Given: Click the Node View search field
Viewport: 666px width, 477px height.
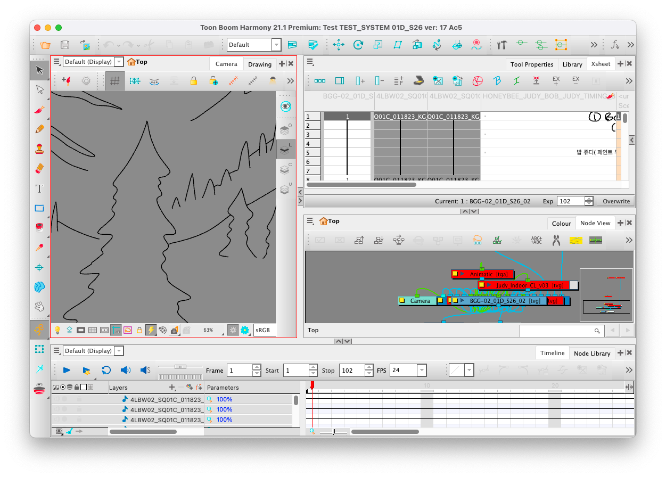Looking at the screenshot, I should [562, 331].
